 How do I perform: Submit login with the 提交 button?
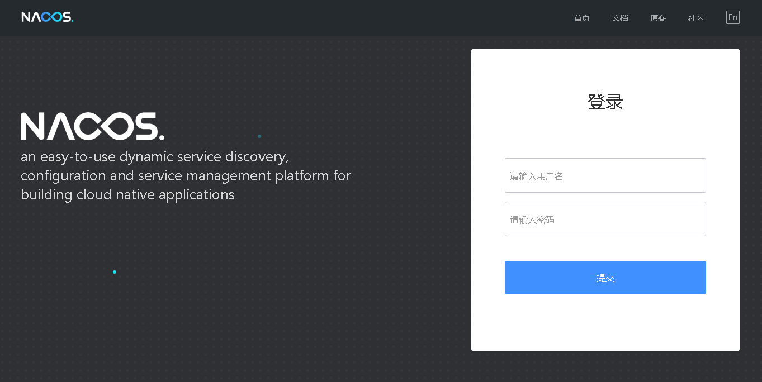click(605, 278)
